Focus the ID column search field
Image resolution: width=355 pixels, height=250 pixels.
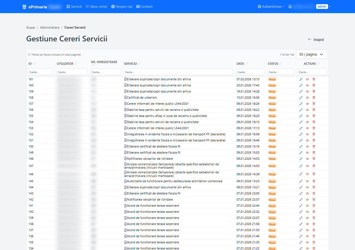tap(40, 72)
